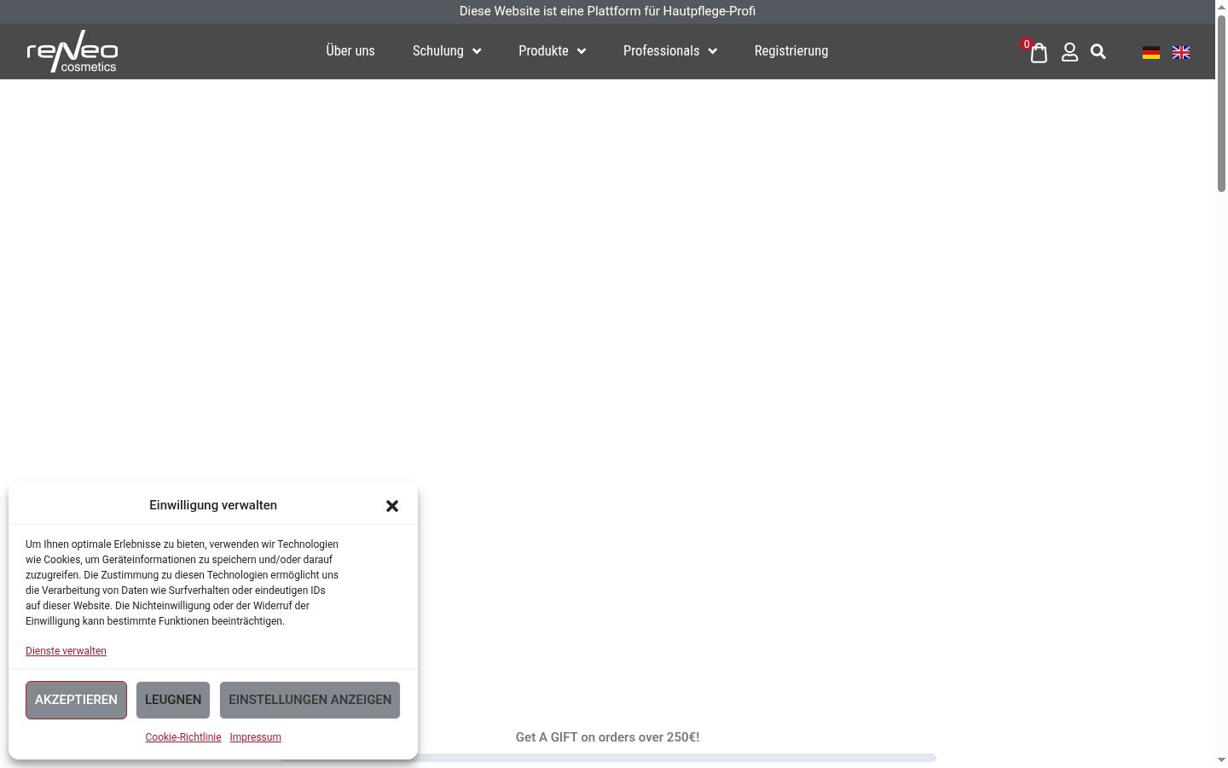The width and height of the screenshot is (1228, 768).
Task: Go to the Registrierung page
Action: tap(791, 51)
